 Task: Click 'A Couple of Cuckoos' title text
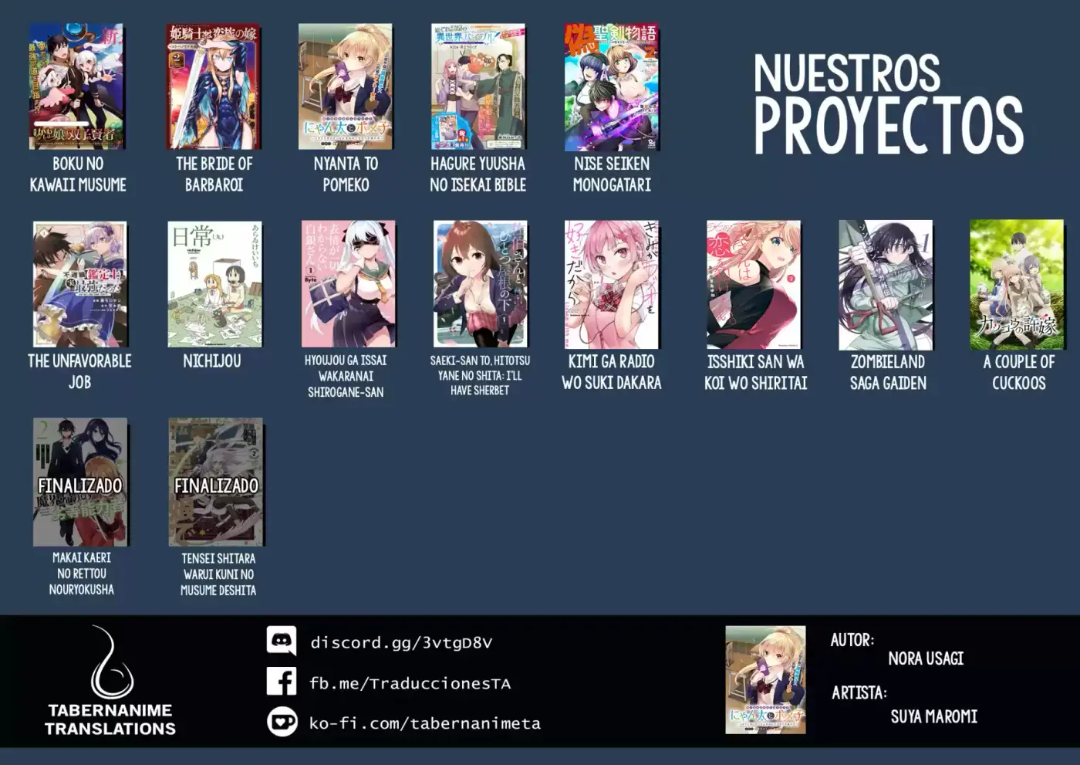[x=1019, y=372]
